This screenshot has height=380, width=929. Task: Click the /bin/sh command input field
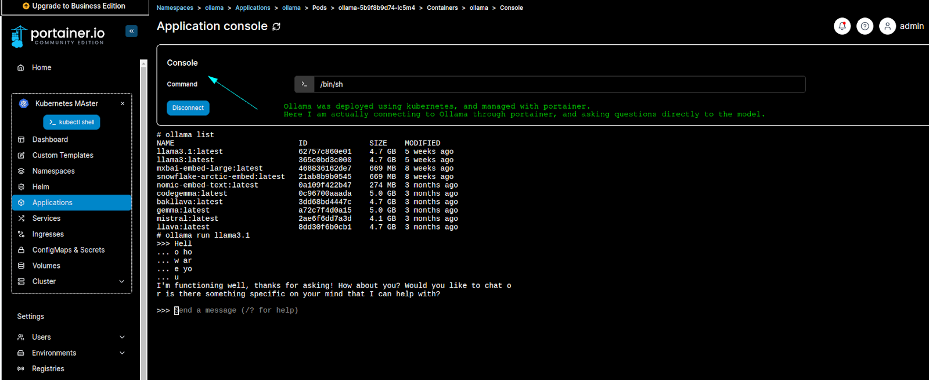click(x=560, y=84)
